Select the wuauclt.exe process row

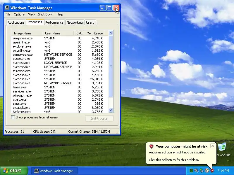(60, 108)
